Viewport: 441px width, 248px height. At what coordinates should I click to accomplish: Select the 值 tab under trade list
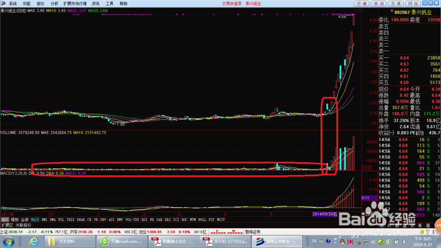428,225
